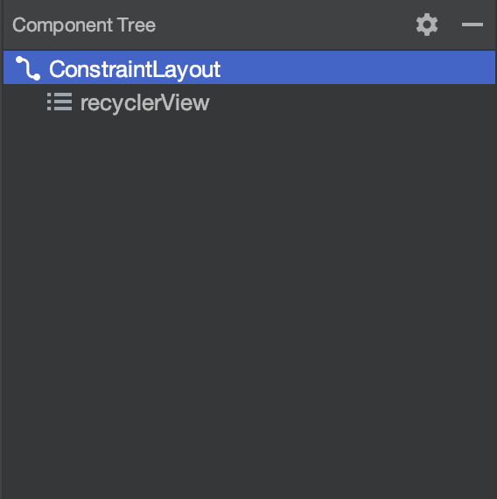Image resolution: width=497 pixels, height=499 pixels.
Task: Show panel options using the gear icon
Action: click(x=427, y=25)
